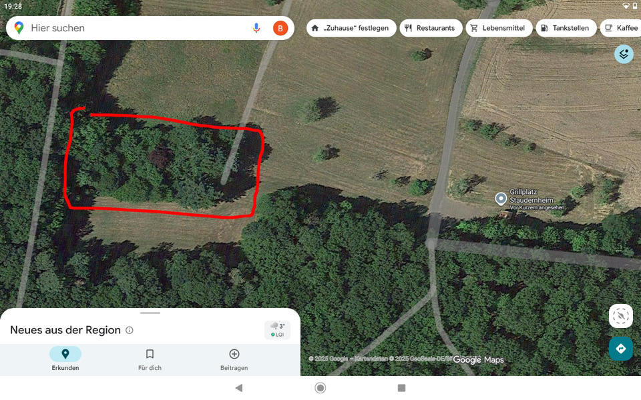The height and width of the screenshot is (400, 641).
Task: Expand the bottom sheet drag handle
Action: (x=150, y=313)
